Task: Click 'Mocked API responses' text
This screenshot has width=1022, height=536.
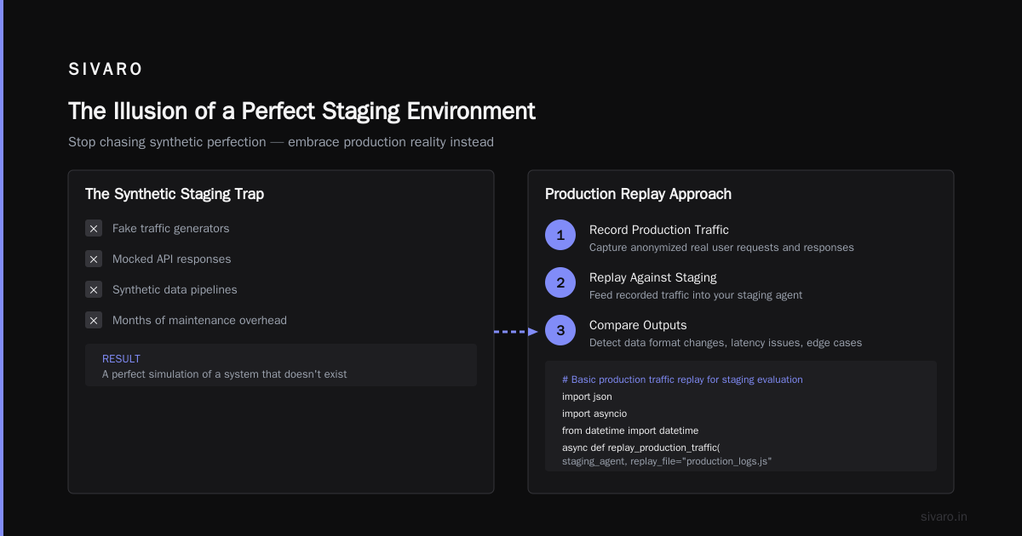Action: 171,259
